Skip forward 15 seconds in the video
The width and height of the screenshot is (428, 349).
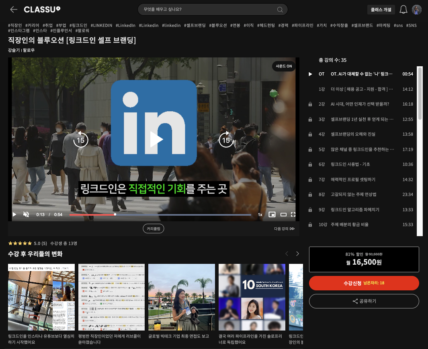pyautogui.click(x=226, y=139)
